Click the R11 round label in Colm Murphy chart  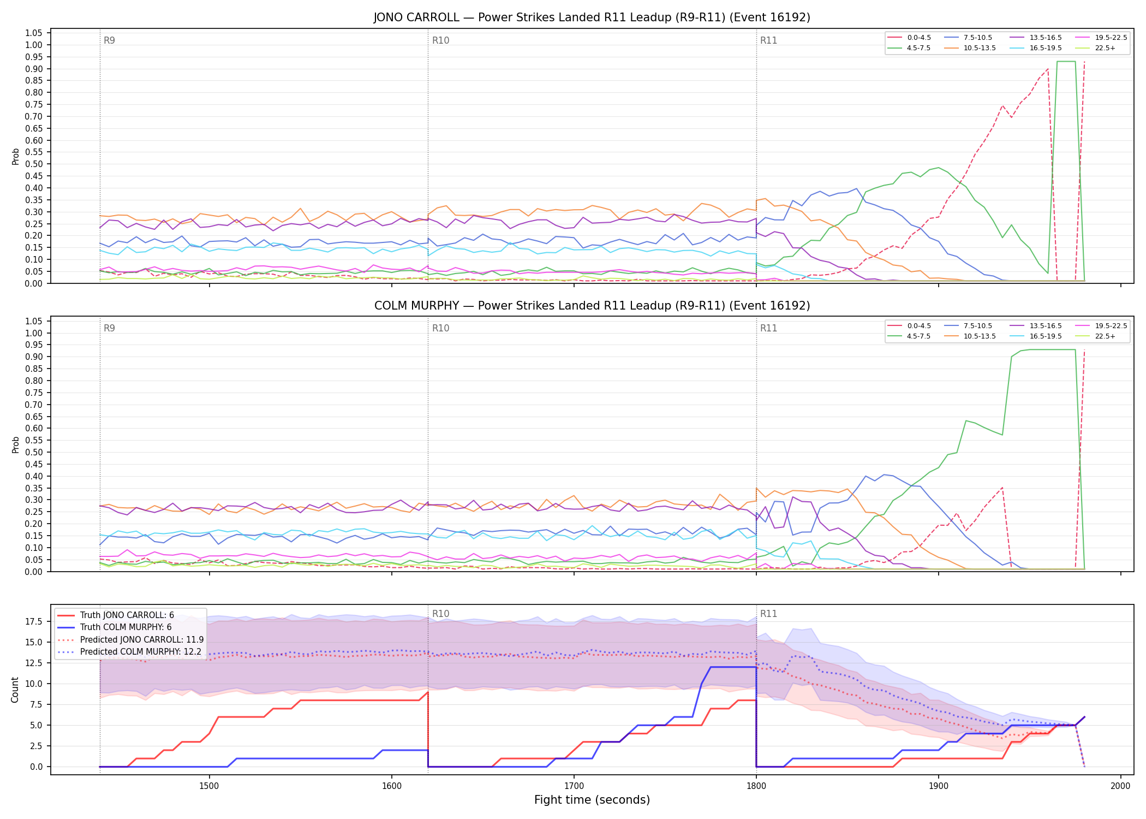(x=768, y=328)
